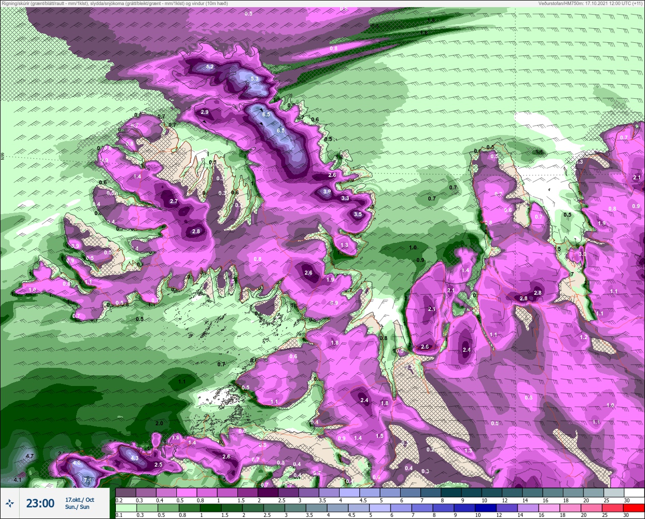645x519 pixels.
Task: Click the map title text starting "Rigning/skúrir"
Action: 115,4
